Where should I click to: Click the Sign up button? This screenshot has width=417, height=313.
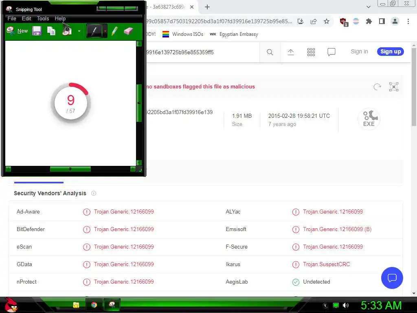pyautogui.click(x=391, y=52)
